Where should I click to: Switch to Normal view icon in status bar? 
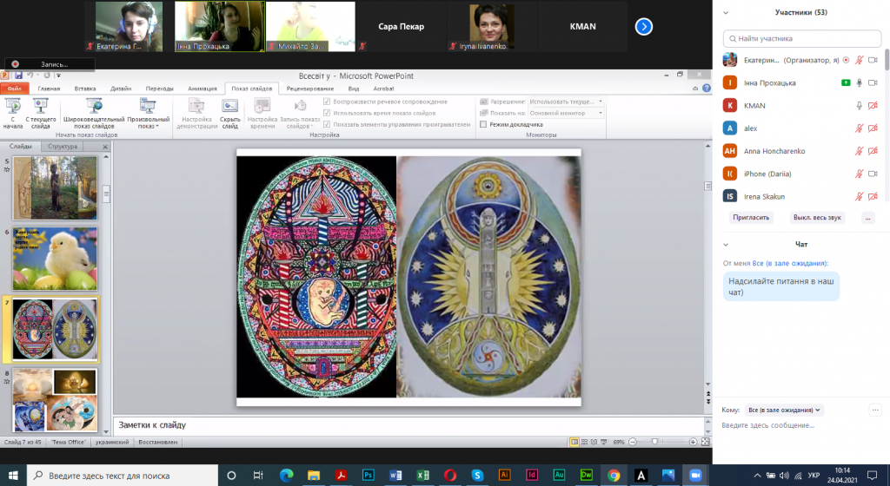click(575, 442)
